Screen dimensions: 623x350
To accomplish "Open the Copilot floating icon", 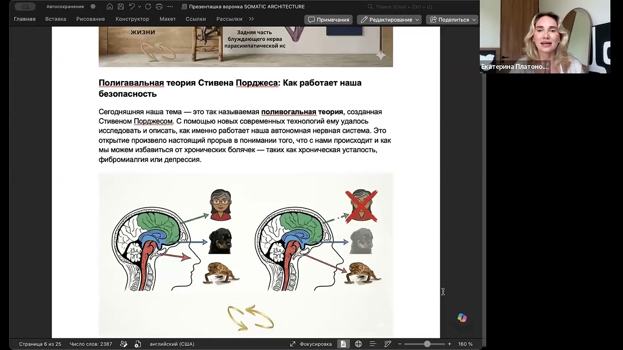I will click(x=462, y=318).
